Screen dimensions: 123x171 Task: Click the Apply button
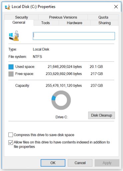107,163
